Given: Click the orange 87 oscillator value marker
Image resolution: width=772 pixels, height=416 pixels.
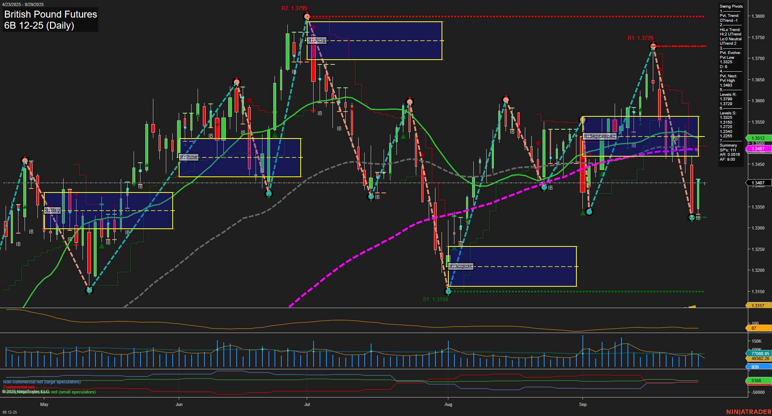Looking at the screenshot, I should coord(755,328).
